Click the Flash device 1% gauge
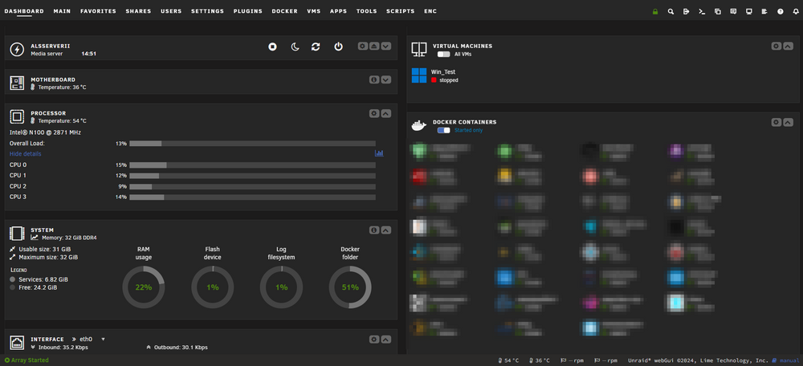The width and height of the screenshot is (803, 366). click(213, 287)
